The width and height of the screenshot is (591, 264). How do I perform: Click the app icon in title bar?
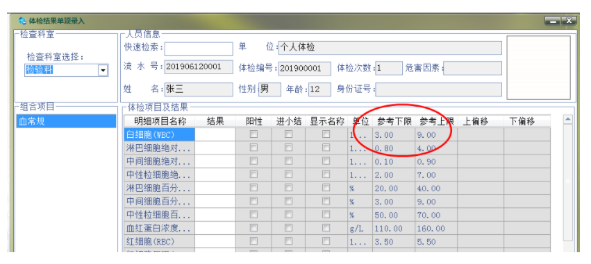22,21
